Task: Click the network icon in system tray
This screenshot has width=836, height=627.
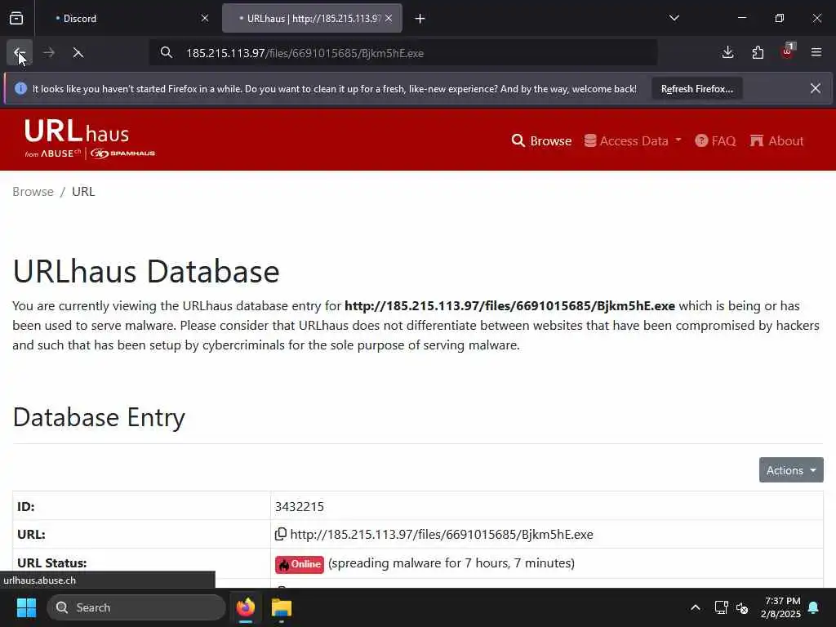Action: pyautogui.click(x=722, y=607)
